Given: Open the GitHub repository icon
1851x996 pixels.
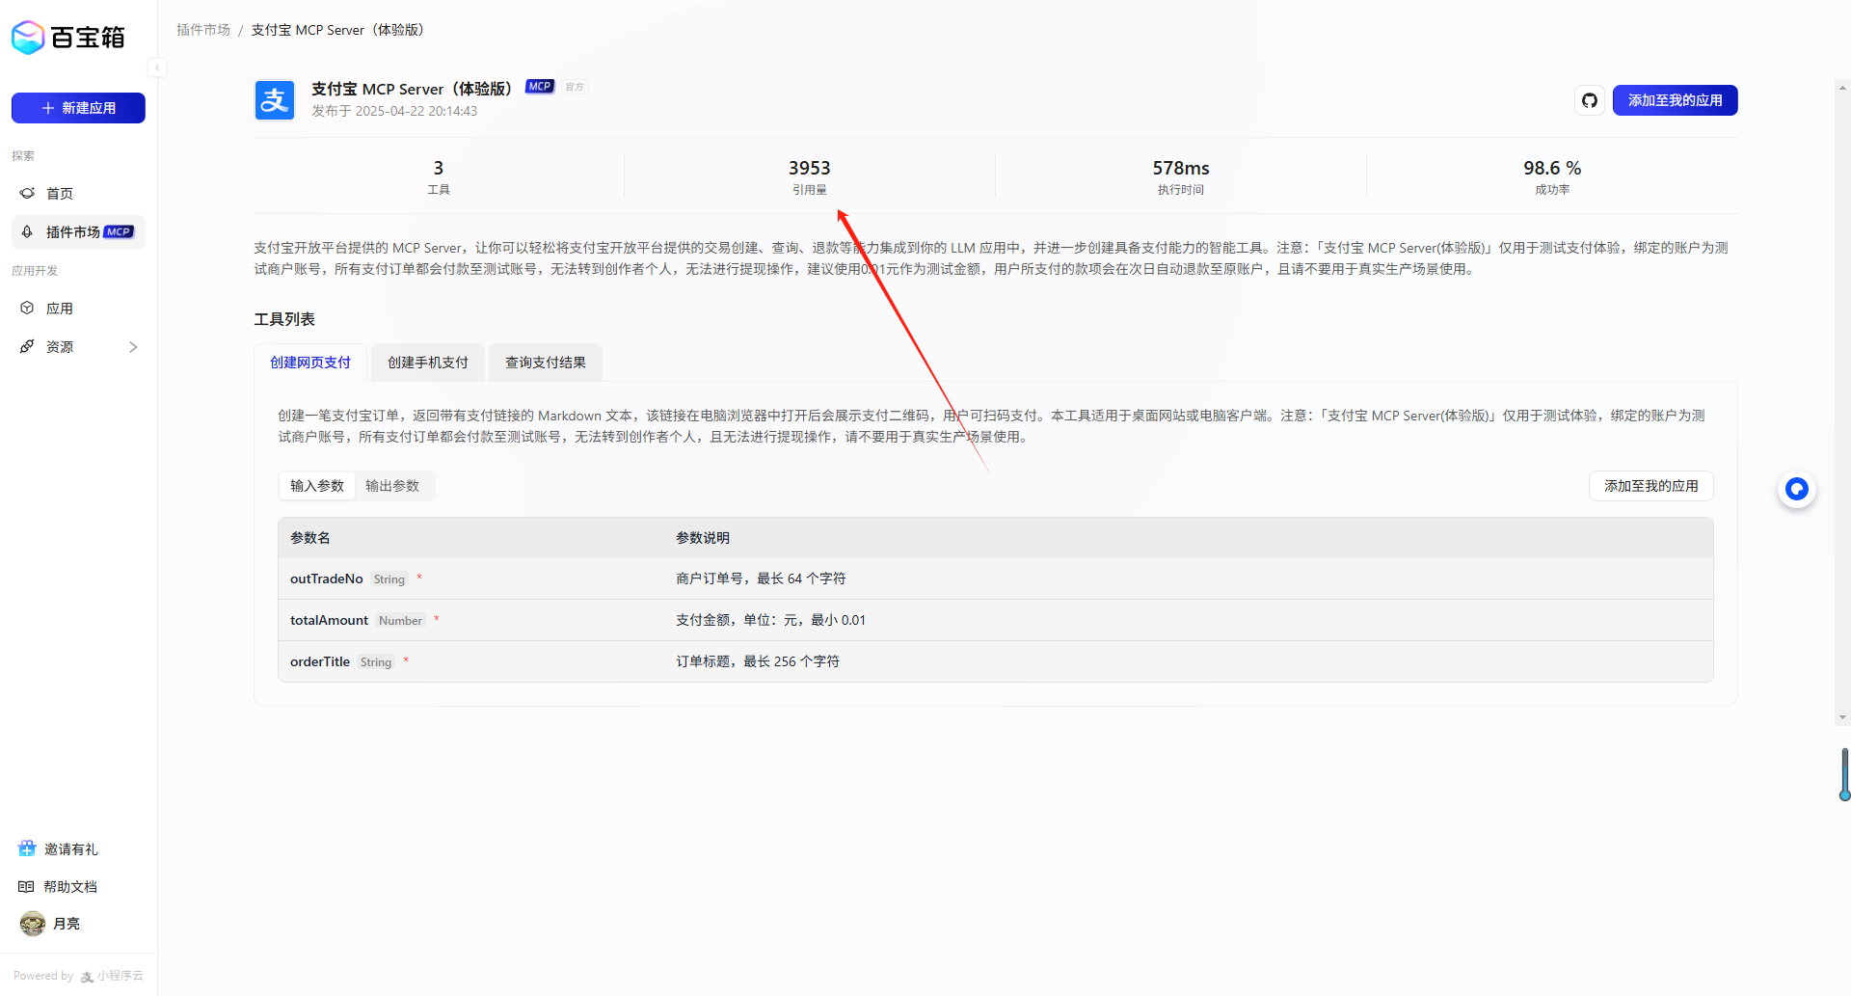Looking at the screenshot, I should (x=1590, y=100).
